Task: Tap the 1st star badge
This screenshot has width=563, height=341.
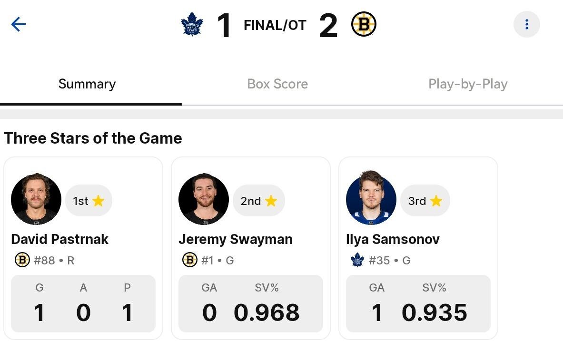Action: tap(89, 201)
